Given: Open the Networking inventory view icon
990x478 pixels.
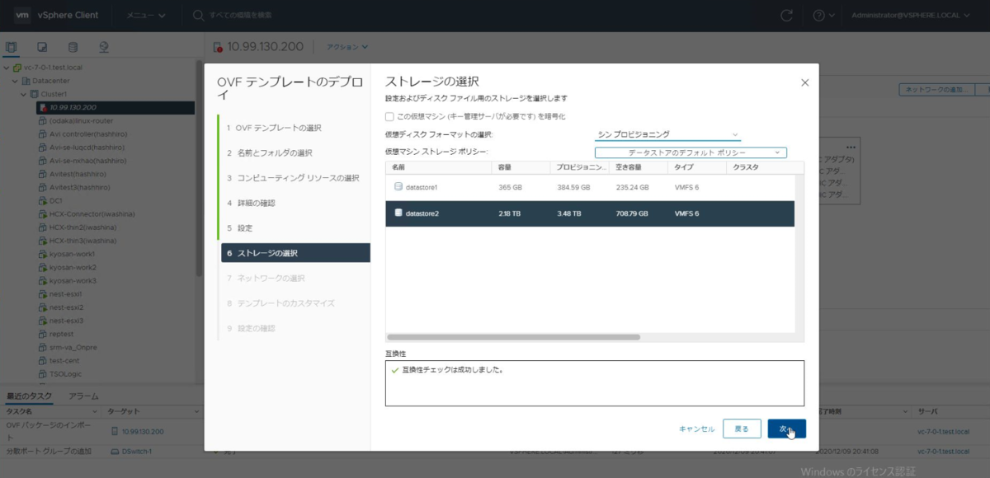Looking at the screenshot, I should pyautogui.click(x=104, y=47).
